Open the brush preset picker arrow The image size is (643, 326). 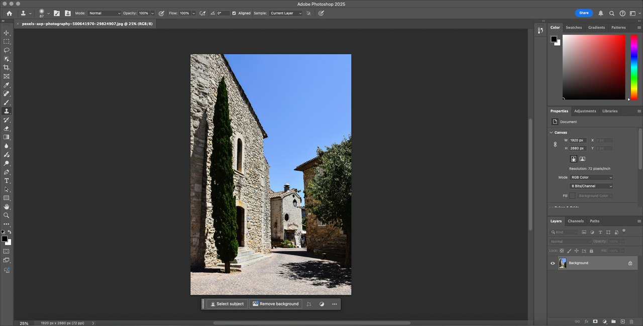pyautogui.click(x=48, y=13)
